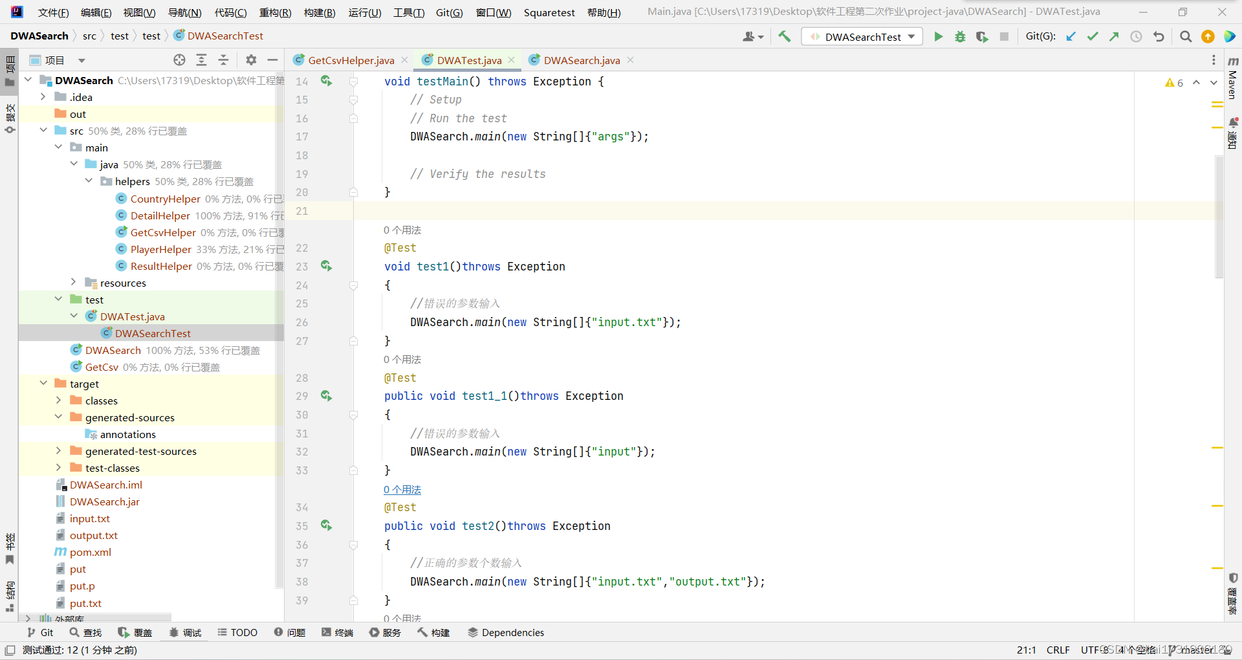This screenshot has height=660, width=1242.
Task: Open the 终端 terminal tool window
Action: pyautogui.click(x=337, y=632)
